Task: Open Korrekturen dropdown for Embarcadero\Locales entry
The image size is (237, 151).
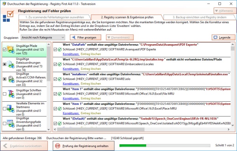Action: [71, 69]
